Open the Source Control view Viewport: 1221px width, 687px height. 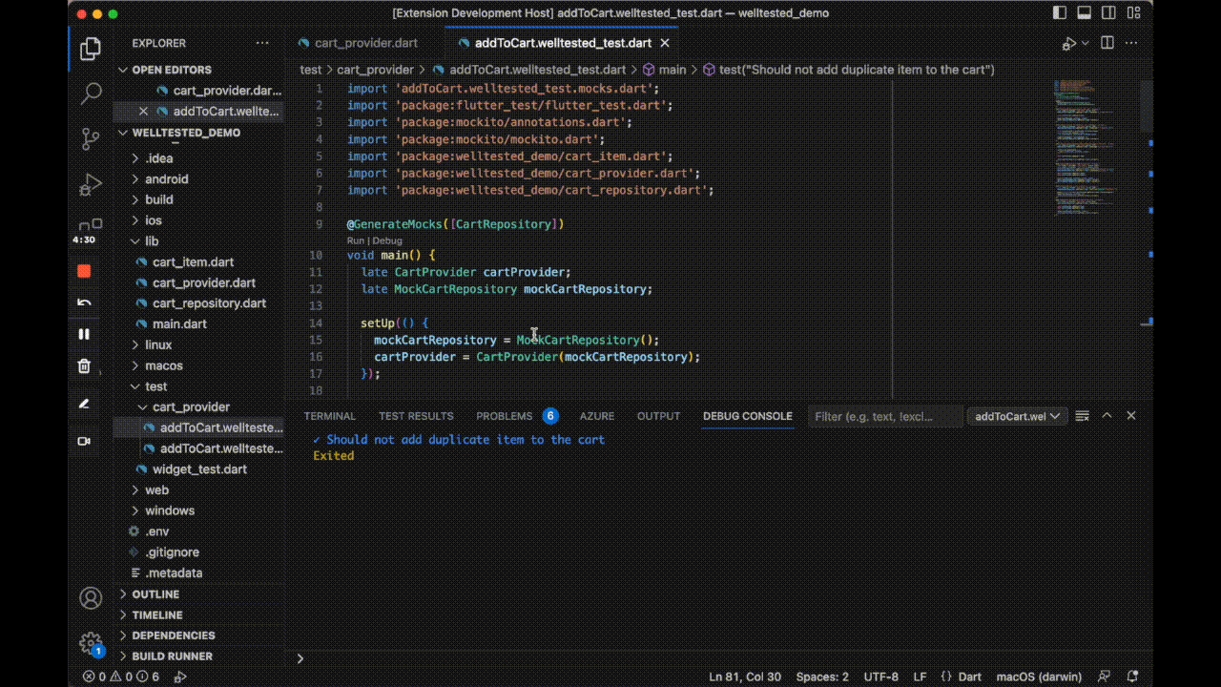coord(91,138)
